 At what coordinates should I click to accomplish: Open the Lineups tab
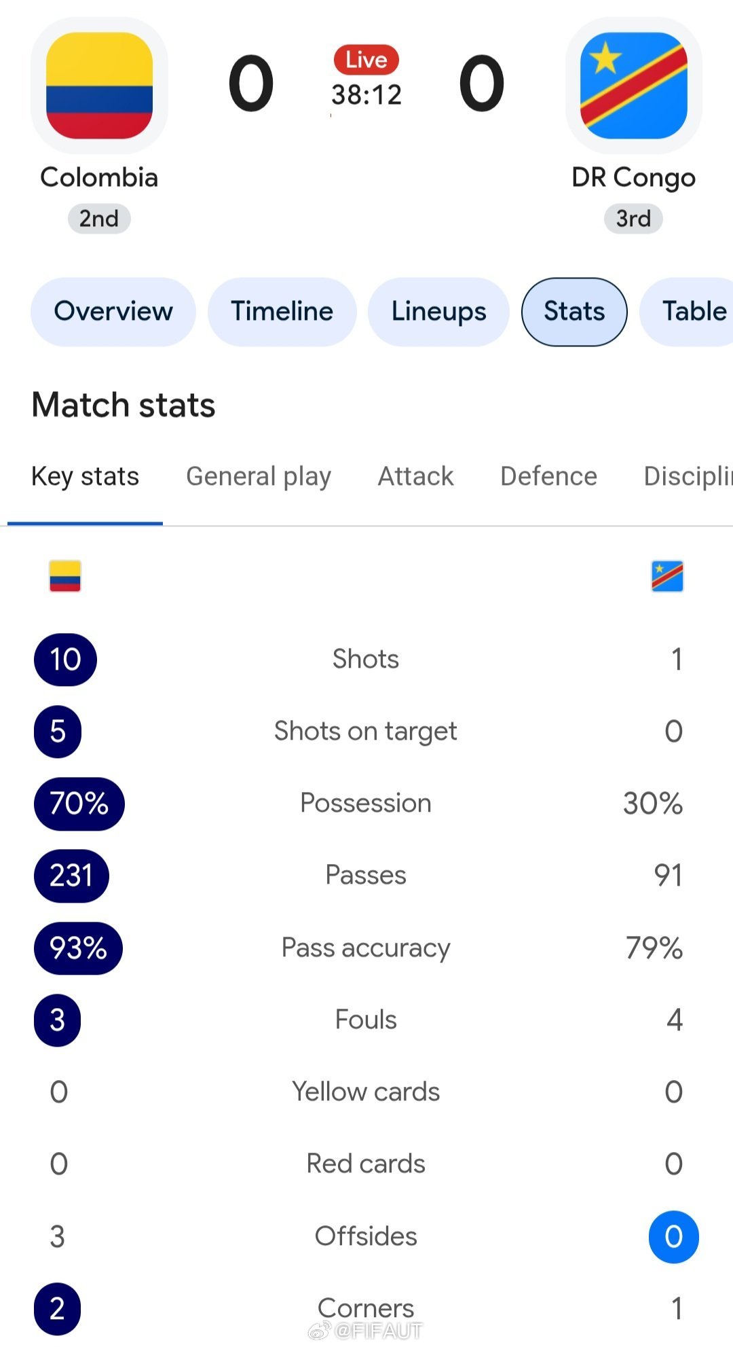[438, 312]
